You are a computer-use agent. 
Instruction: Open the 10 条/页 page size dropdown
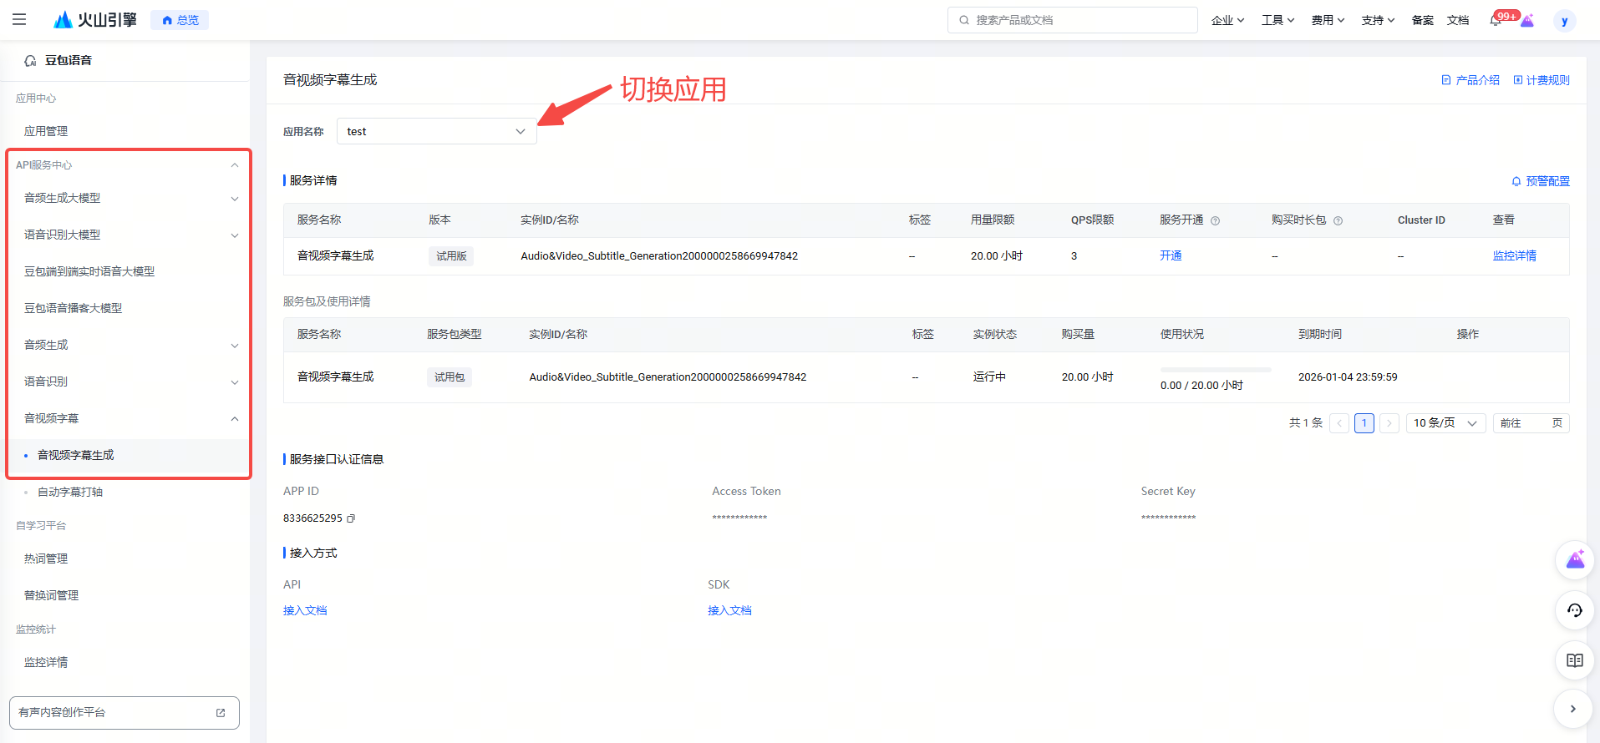click(x=1445, y=423)
